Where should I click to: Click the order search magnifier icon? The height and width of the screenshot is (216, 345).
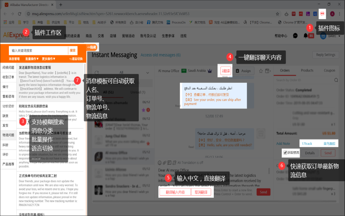click(336, 80)
